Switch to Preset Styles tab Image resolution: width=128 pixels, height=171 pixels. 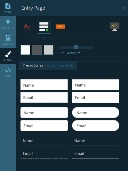click(x=33, y=65)
